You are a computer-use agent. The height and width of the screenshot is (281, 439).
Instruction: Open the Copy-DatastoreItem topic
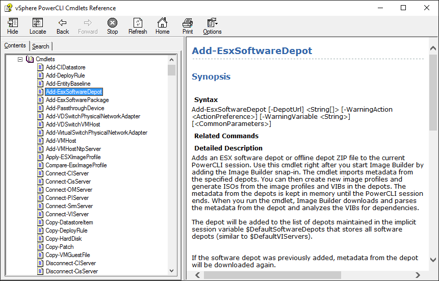click(69, 222)
